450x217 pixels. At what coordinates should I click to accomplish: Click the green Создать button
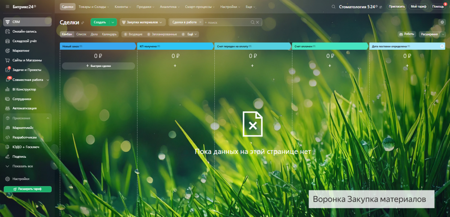(100, 22)
